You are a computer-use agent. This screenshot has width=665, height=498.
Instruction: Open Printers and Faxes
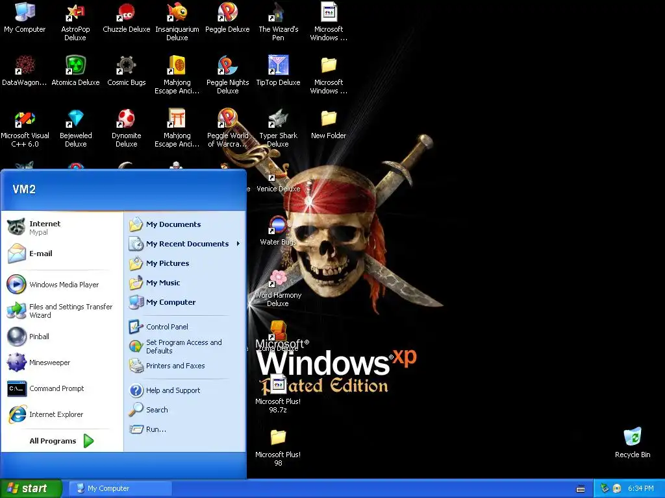[185, 366]
